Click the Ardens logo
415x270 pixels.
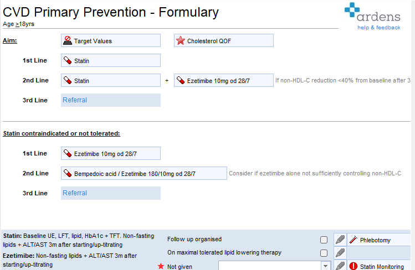pyautogui.click(x=371, y=13)
